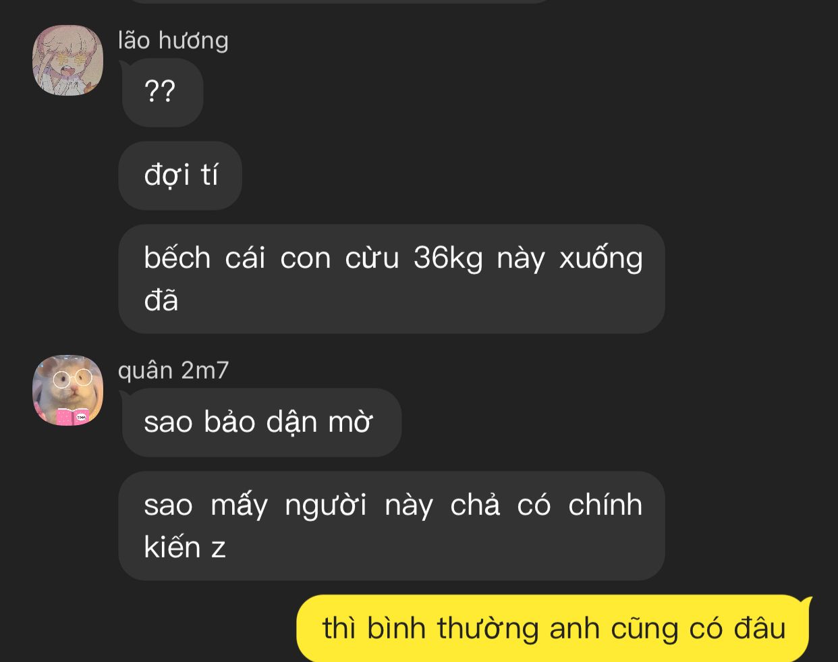Viewport: 838px width, 662px height.
Task: Select the '??' message bubble
Action: (161, 92)
